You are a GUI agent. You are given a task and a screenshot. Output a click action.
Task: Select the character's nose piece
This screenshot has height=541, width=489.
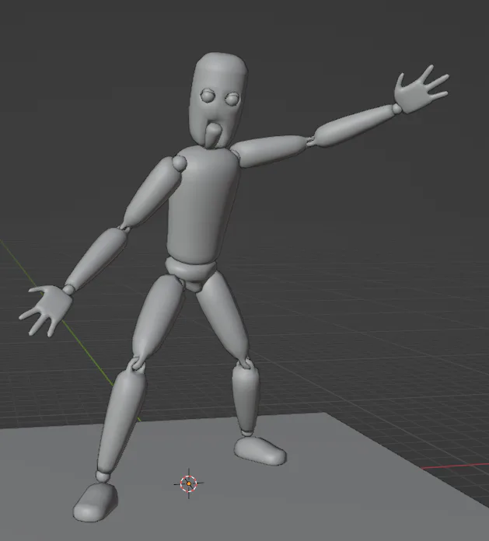click(212, 134)
